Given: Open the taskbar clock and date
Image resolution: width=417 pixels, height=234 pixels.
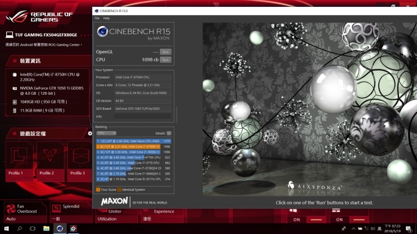Looking at the screenshot, I should pos(393,228).
